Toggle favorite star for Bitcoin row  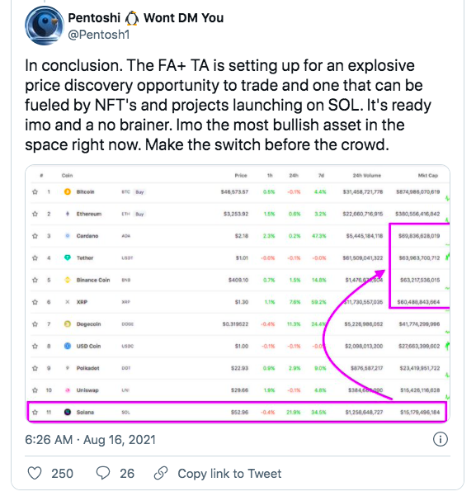tap(35, 191)
